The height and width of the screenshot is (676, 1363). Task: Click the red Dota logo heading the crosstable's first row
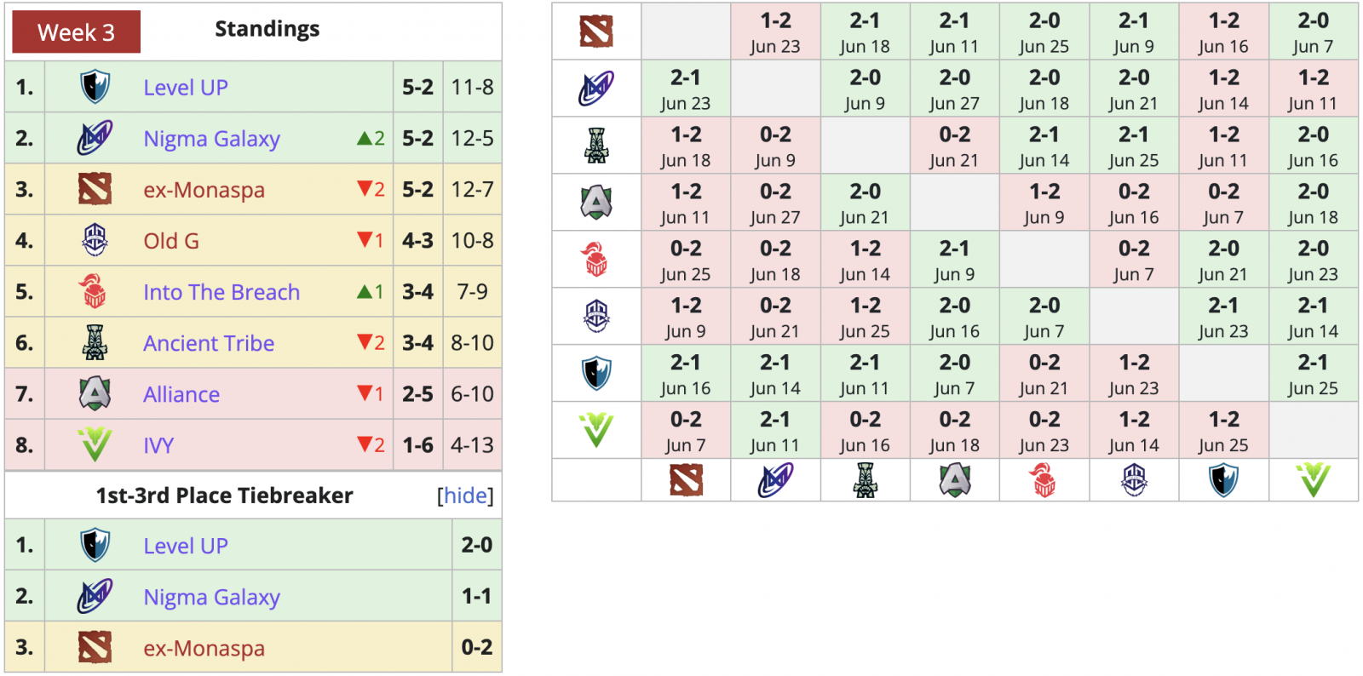pyautogui.click(x=596, y=32)
